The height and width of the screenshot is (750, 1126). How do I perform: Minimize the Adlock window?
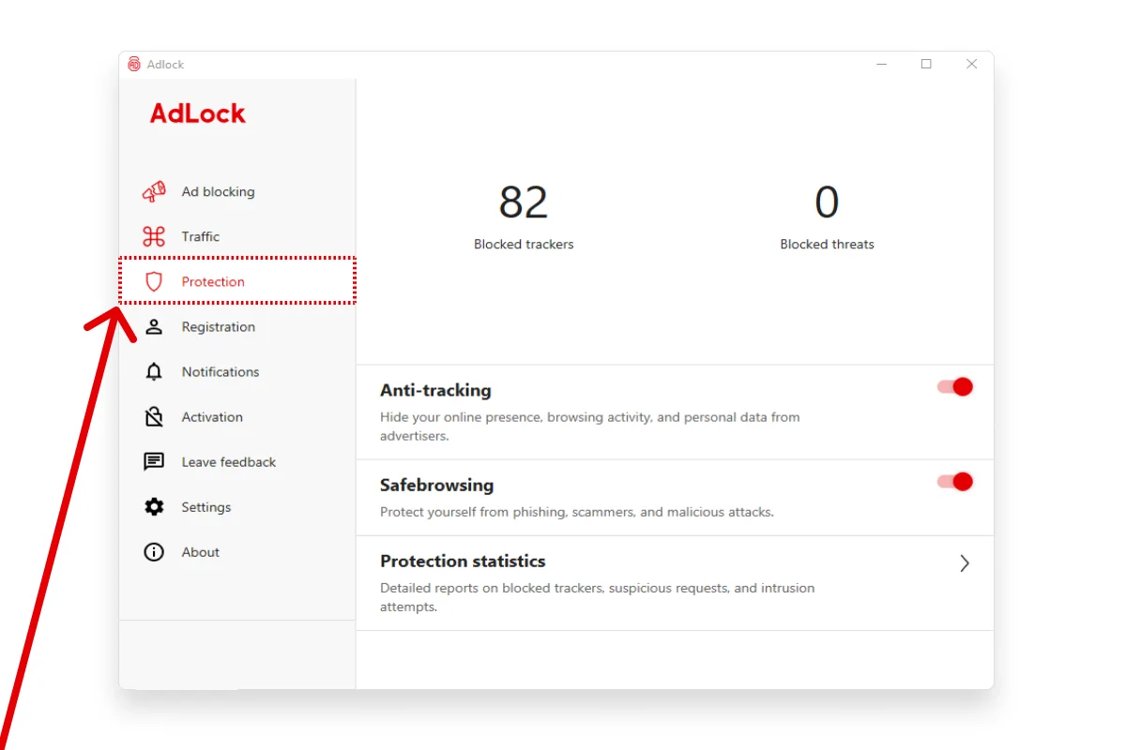882,64
